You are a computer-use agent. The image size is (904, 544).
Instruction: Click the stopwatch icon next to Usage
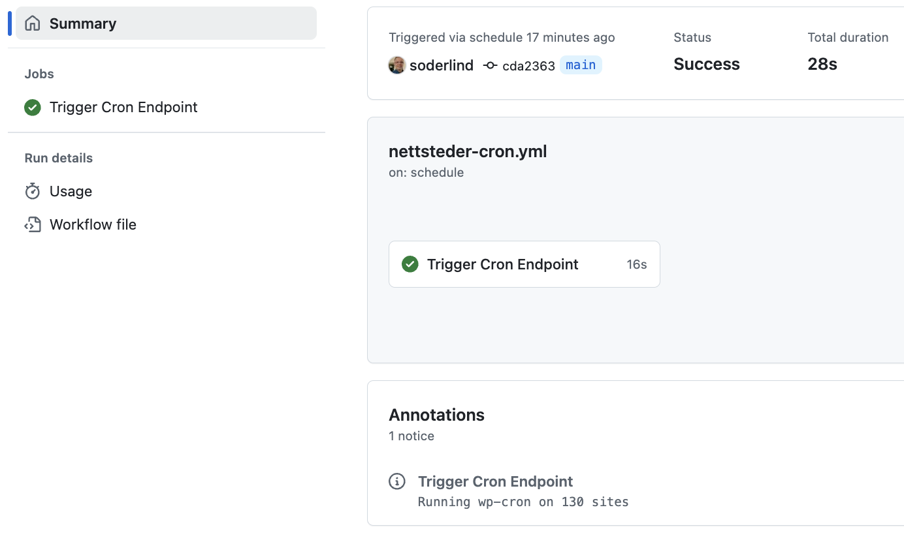[32, 190]
